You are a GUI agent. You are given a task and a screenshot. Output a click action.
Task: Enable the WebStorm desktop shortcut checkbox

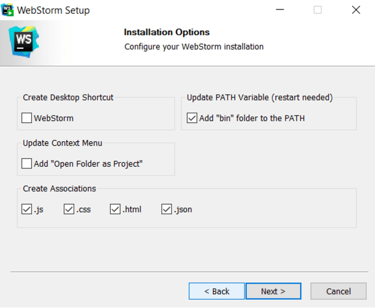[27, 118]
